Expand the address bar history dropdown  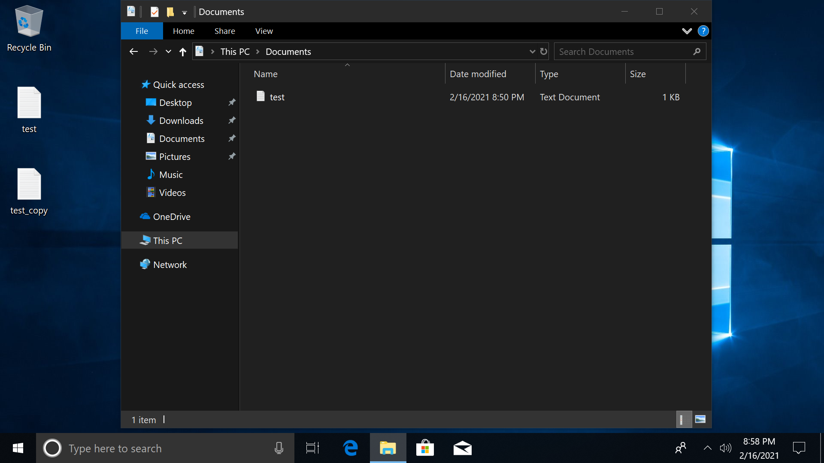(532, 51)
